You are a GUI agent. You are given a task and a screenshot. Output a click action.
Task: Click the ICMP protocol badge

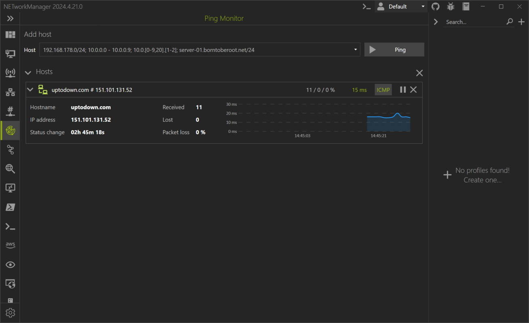(383, 90)
